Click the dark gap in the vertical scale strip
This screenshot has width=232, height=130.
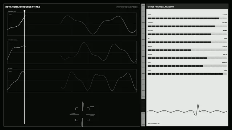click(x=143, y=106)
